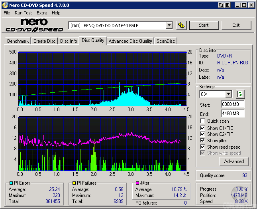Click the green refresh icon in Settings
The width and height of the screenshot is (257, 209).
(240, 94)
